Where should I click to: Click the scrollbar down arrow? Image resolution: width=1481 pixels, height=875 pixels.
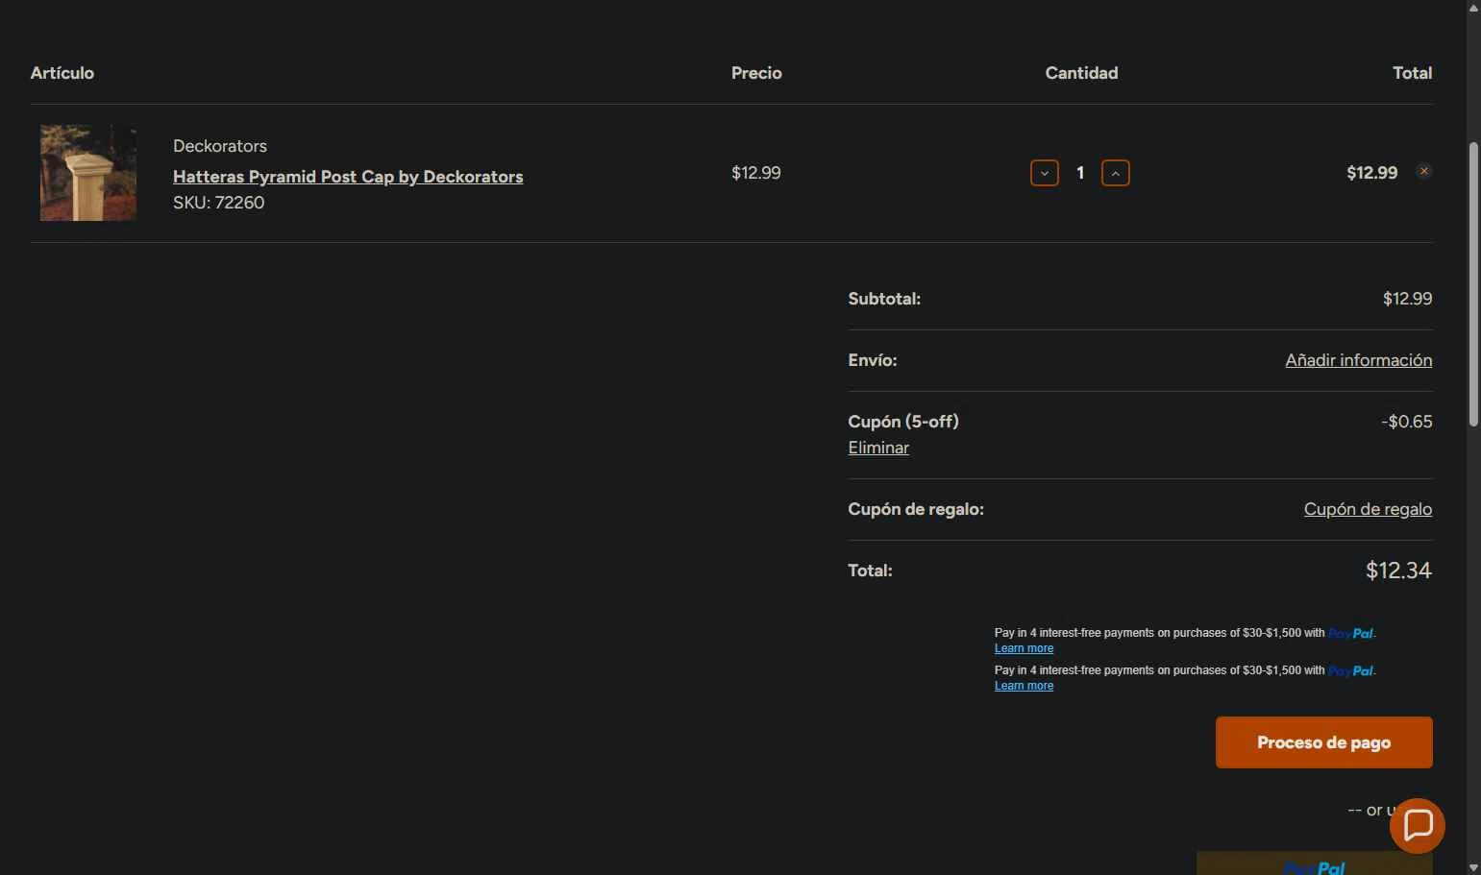[1473, 867]
